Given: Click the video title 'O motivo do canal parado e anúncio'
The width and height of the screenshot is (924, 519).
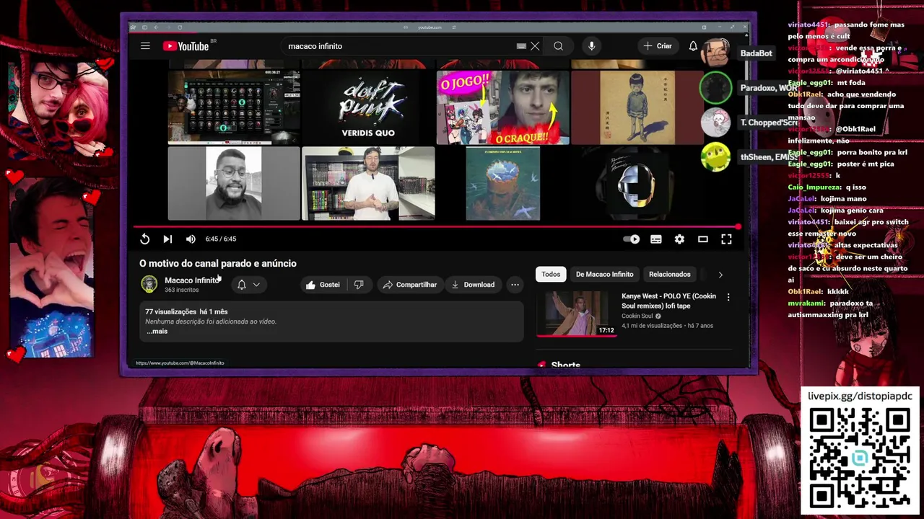Looking at the screenshot, I should 218,264.
